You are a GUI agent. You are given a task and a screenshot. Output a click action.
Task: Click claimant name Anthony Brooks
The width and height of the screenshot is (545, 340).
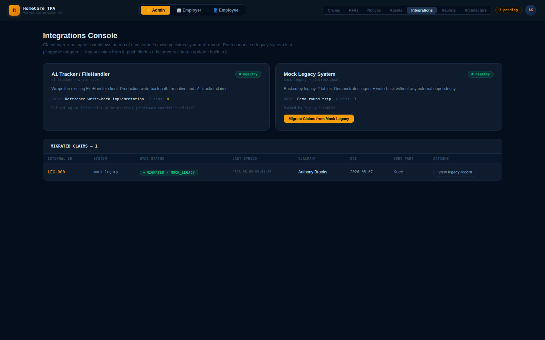tap(313, 172)
